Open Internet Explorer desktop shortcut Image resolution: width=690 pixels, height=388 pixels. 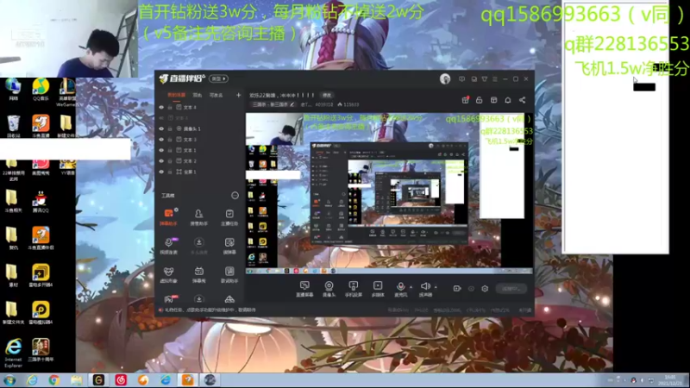(13, 354)
